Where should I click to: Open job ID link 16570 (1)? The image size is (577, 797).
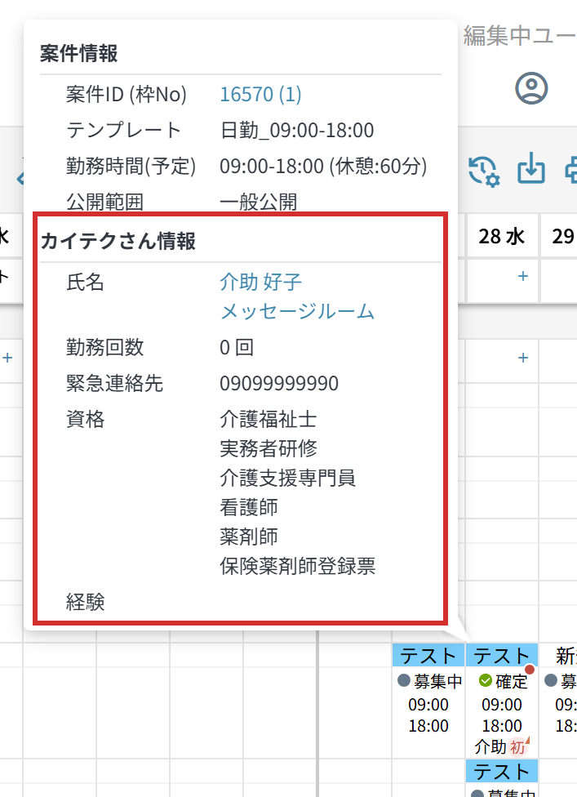[260, 95]
